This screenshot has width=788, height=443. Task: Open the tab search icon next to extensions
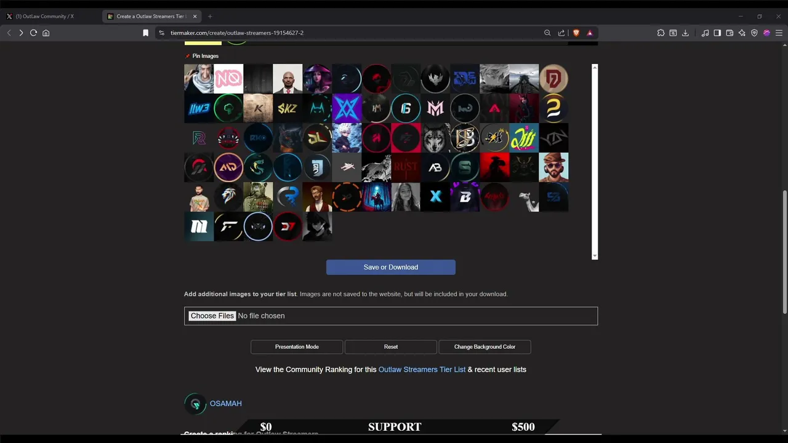(x=673, y=33)
